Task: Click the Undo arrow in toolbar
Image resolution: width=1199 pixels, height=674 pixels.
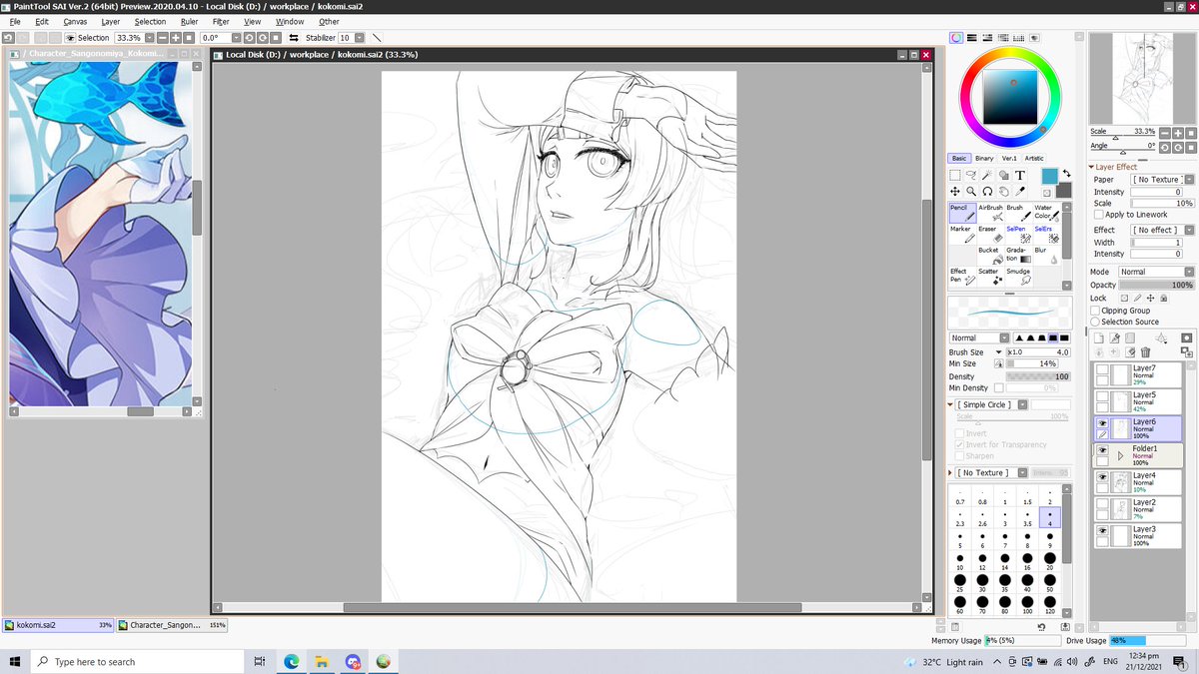Action: [x=9, y=37]
